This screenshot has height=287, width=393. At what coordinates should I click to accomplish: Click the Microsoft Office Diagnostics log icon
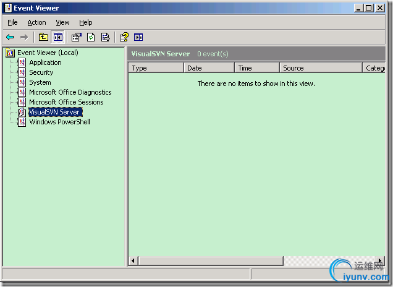click(x=22, y=92)
